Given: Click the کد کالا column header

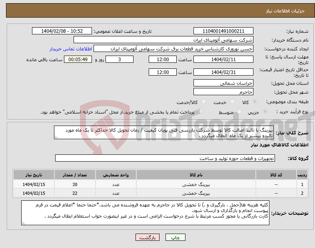Looking at the screenshot, I should 276,175.
